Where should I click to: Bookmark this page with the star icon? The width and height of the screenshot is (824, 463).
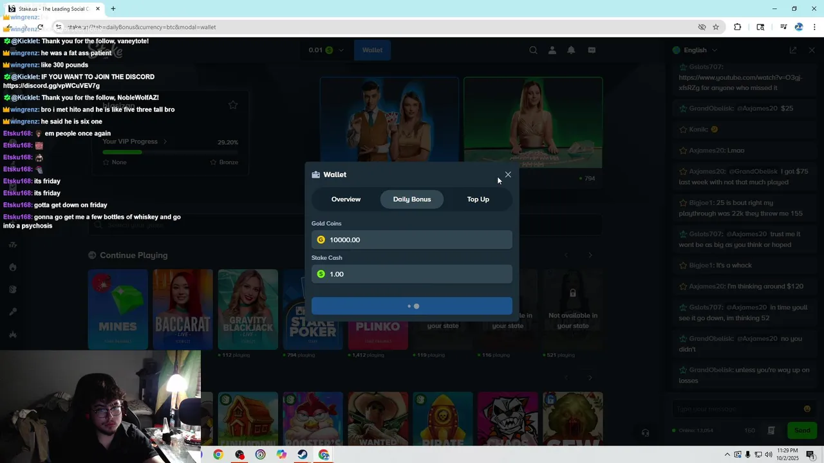click(x=716, y=27)
